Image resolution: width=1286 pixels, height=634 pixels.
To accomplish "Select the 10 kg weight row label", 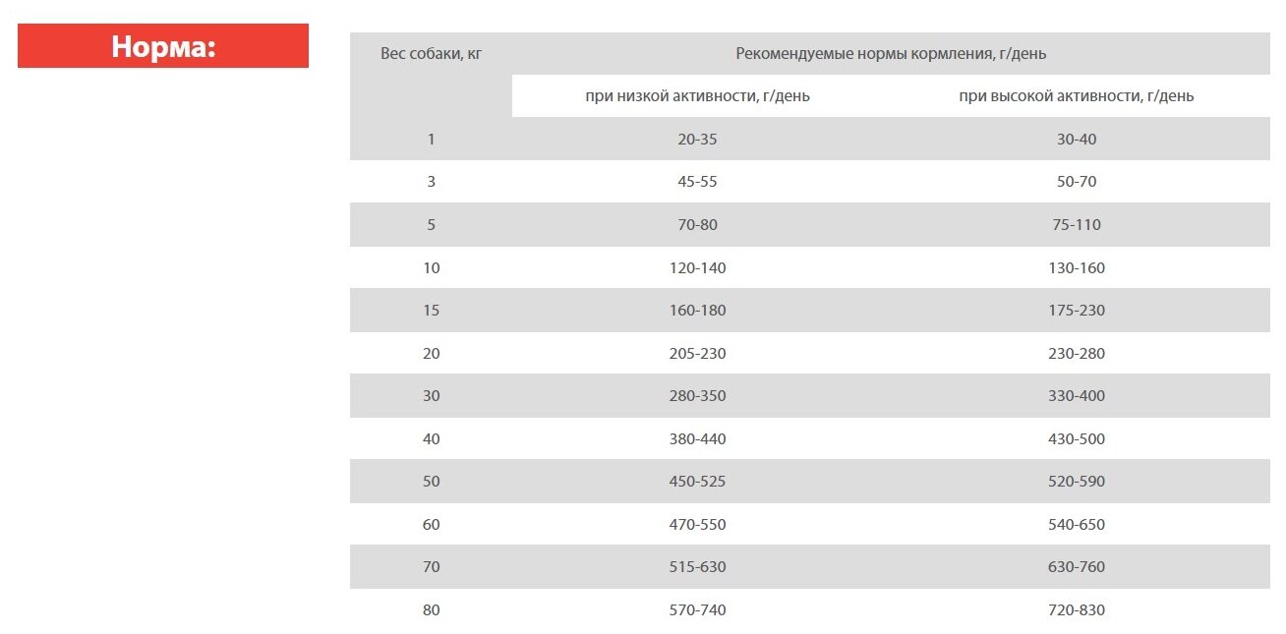I will pos(431,268).
